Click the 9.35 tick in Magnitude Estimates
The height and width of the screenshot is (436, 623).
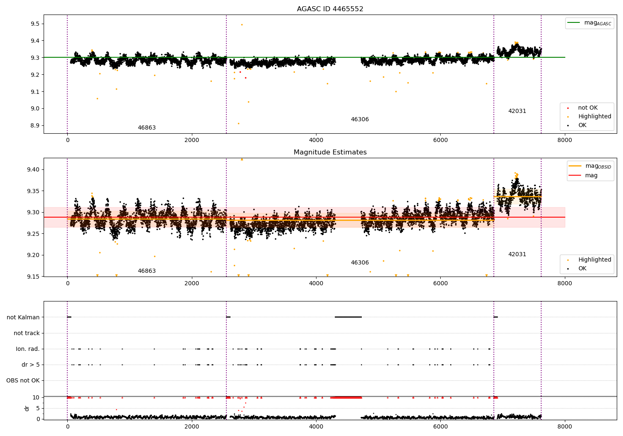tap(33, 191)
